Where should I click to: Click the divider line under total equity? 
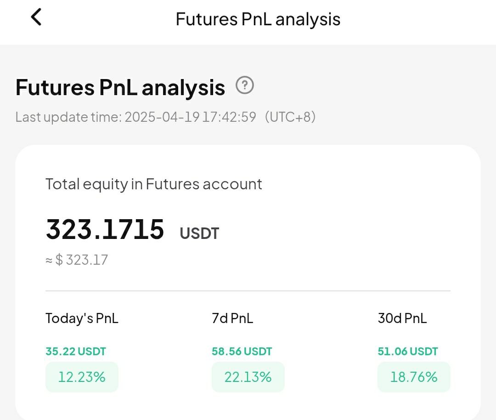pyautogui.click(x=248, y=290)
